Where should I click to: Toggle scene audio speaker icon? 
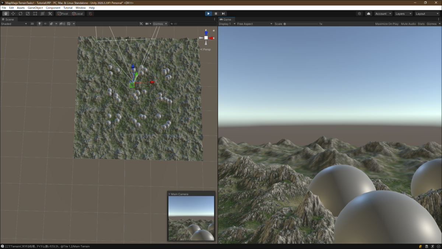click(x=45, y=24)
